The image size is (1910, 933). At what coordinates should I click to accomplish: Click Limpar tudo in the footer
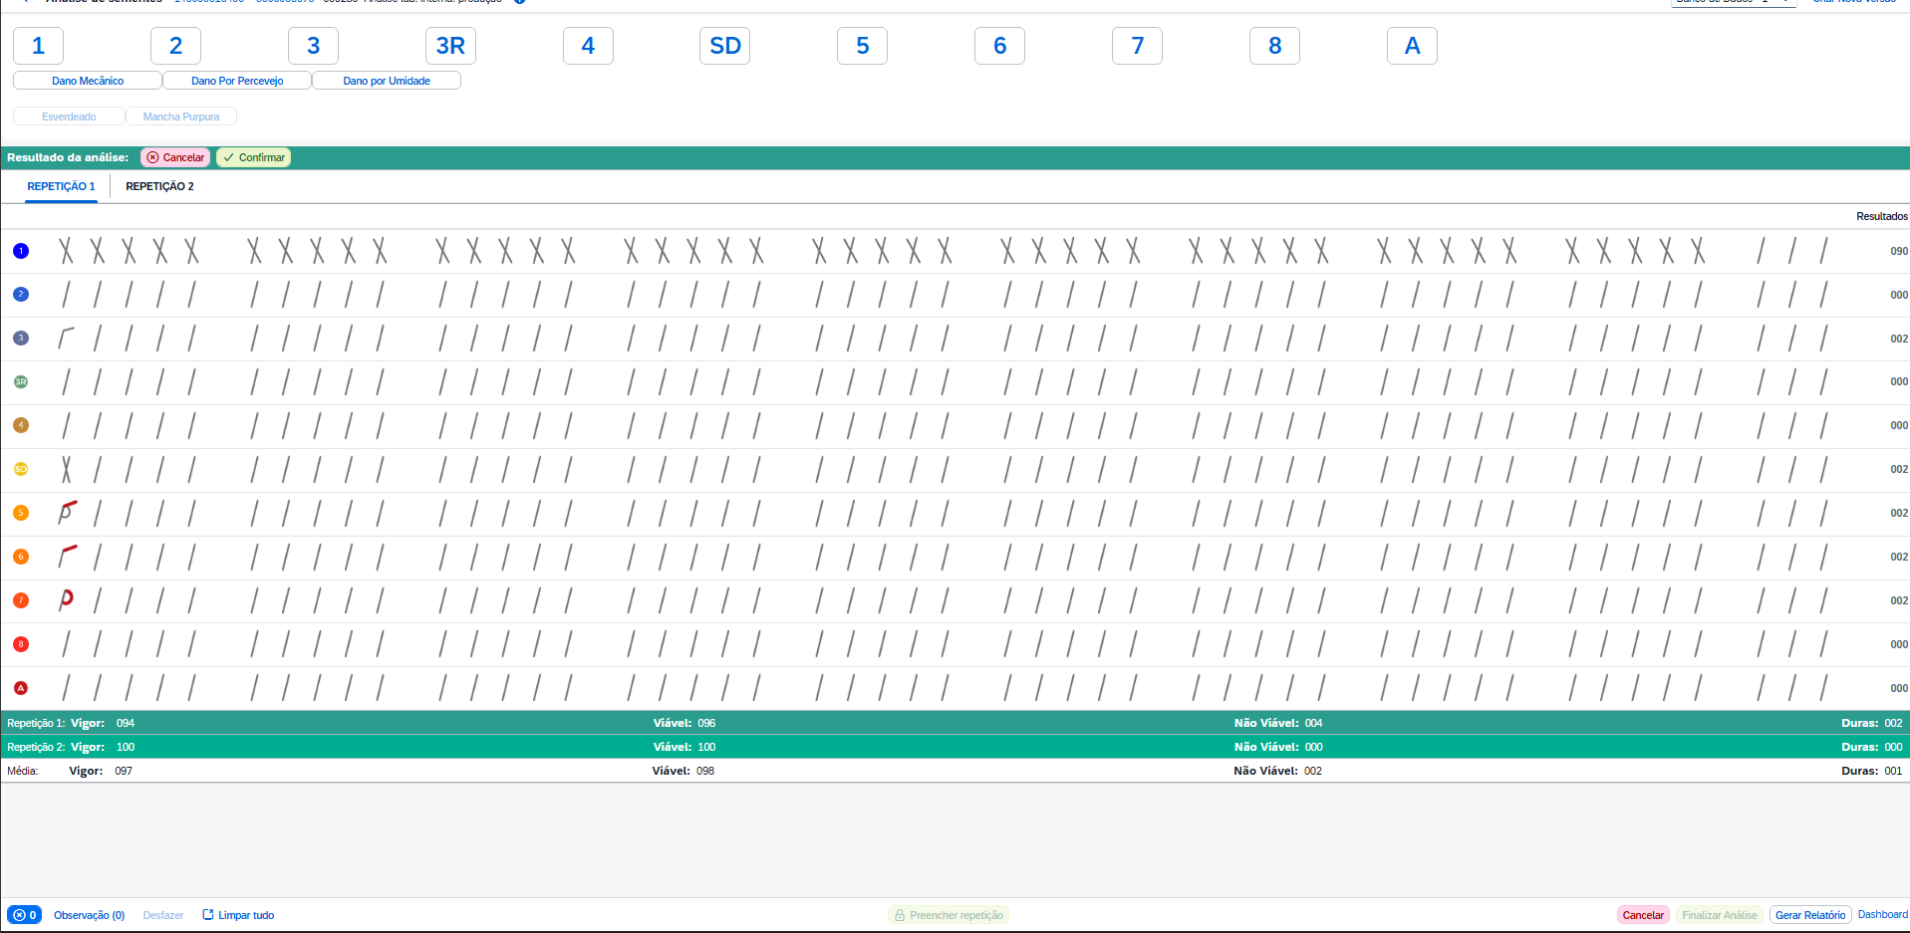click(x=238, y=915)
